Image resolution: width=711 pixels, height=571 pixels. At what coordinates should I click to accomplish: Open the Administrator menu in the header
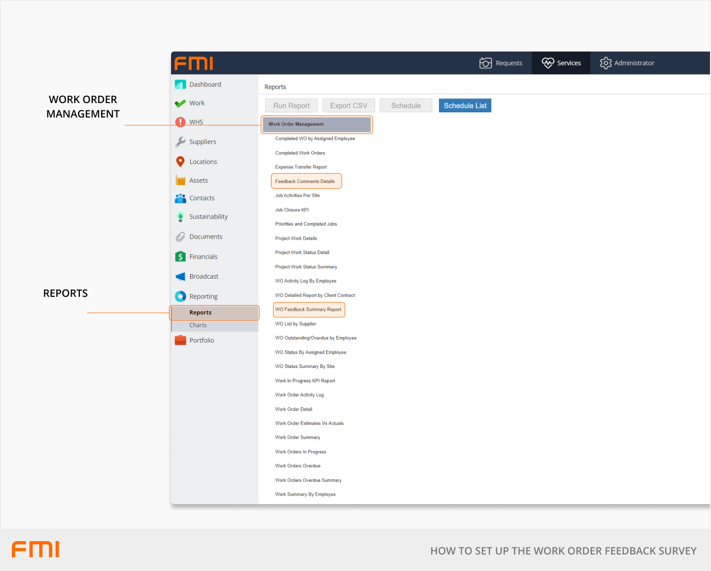pyautogui.click(x=627, y=63)
